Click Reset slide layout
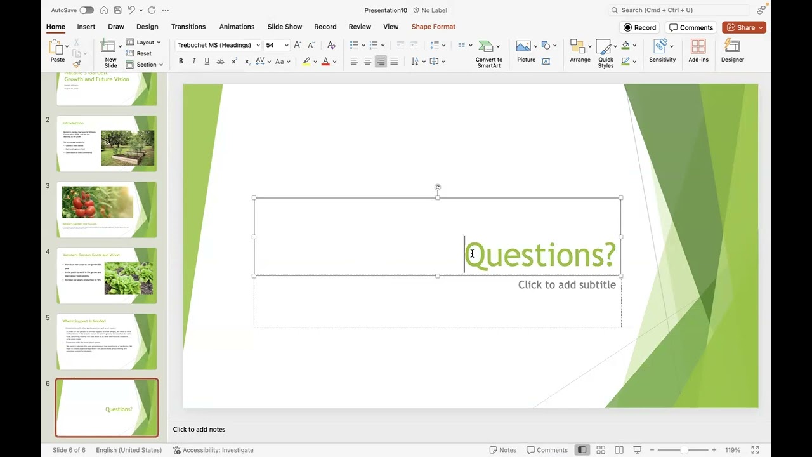Image resolution: width=812 pixels, height=457 pixels. (x=139, y=53)
